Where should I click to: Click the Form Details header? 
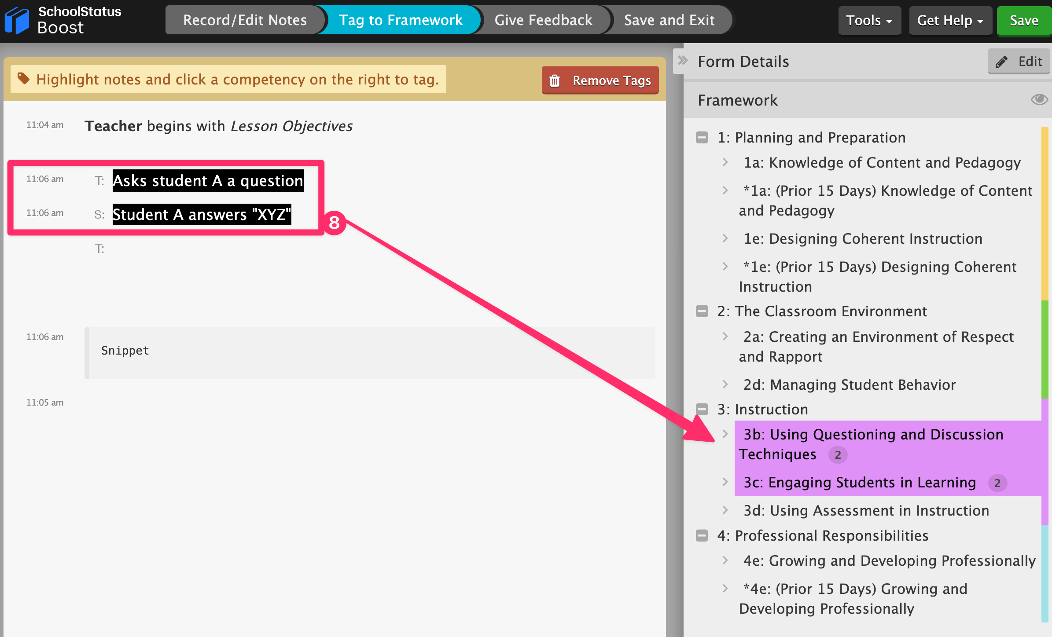pos(743,62)
